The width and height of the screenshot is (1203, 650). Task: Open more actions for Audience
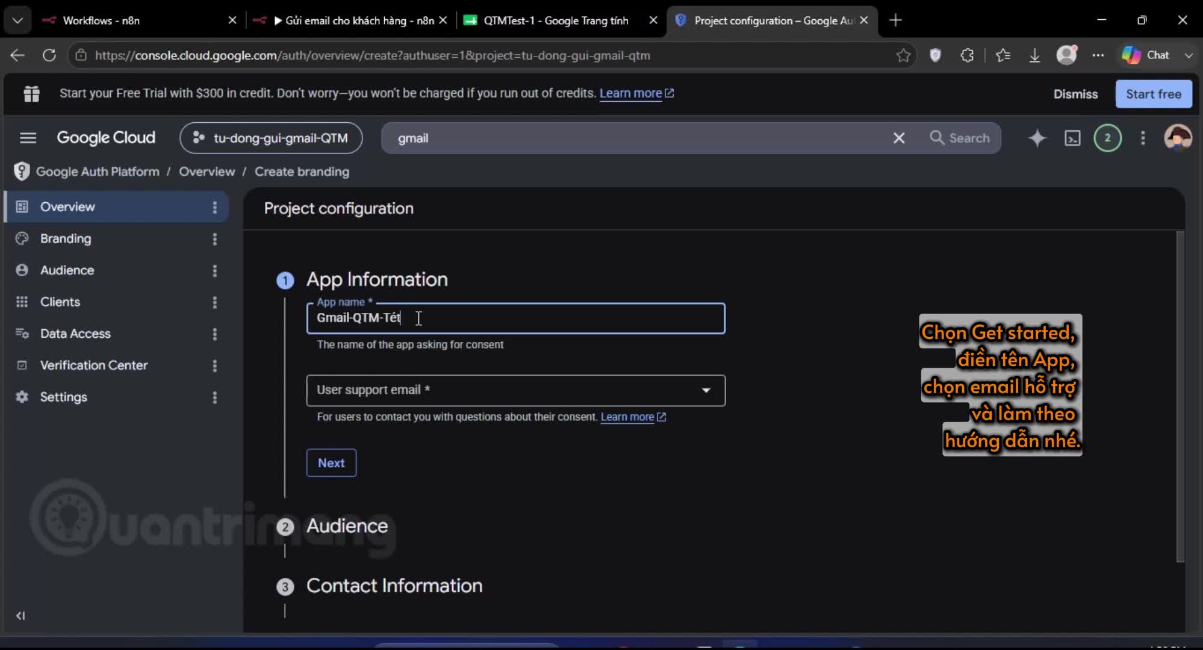214,271
